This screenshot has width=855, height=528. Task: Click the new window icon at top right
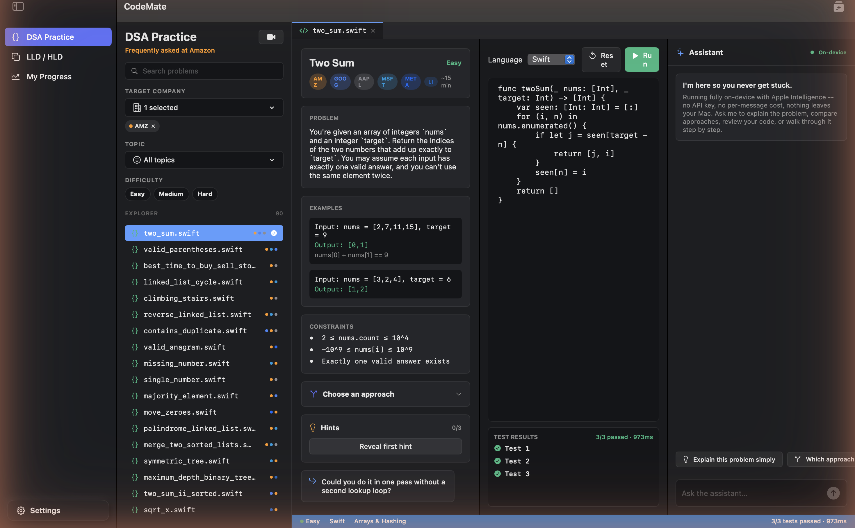(838, 6)
